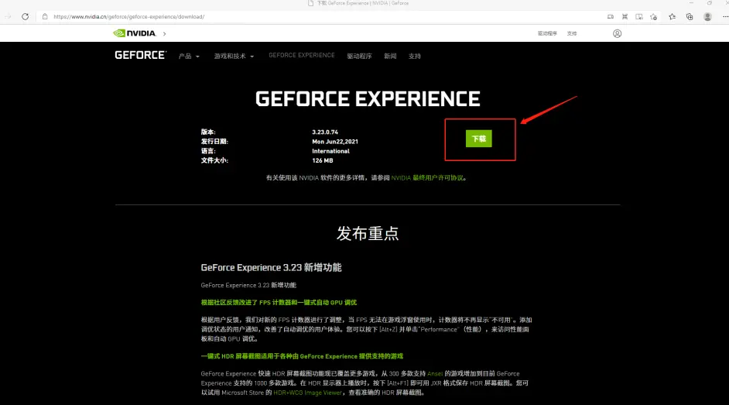Expand the 产品 dropdown menu
The height and width of the screenshot is (405, 729).
pos(189,56)
